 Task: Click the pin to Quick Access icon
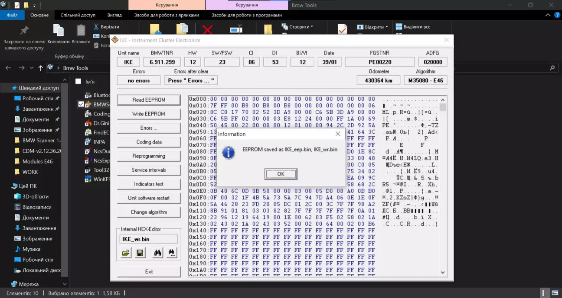click(24, 31)
